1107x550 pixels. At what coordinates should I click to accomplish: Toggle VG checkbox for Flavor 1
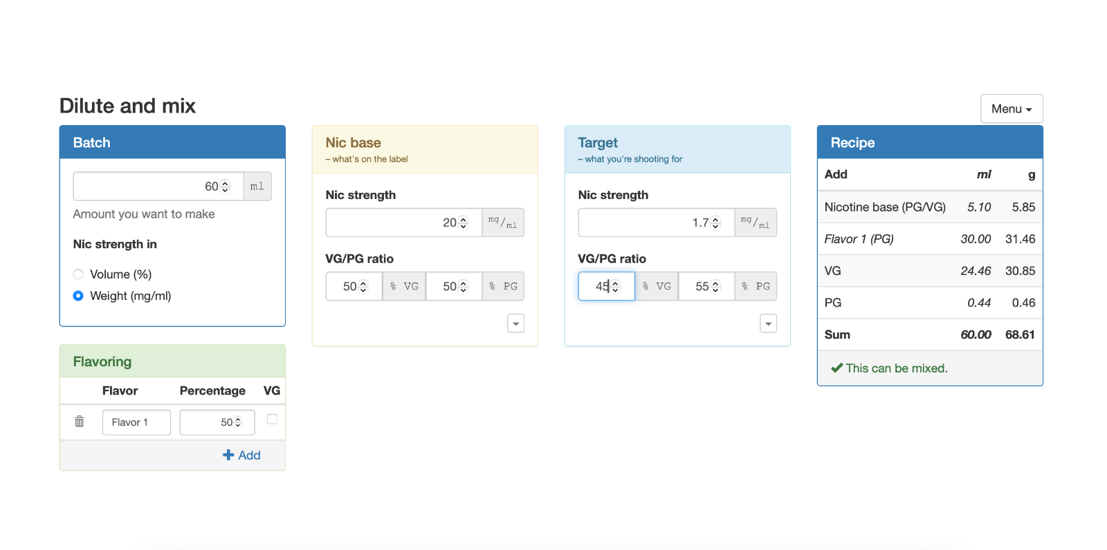click(273, 419)
